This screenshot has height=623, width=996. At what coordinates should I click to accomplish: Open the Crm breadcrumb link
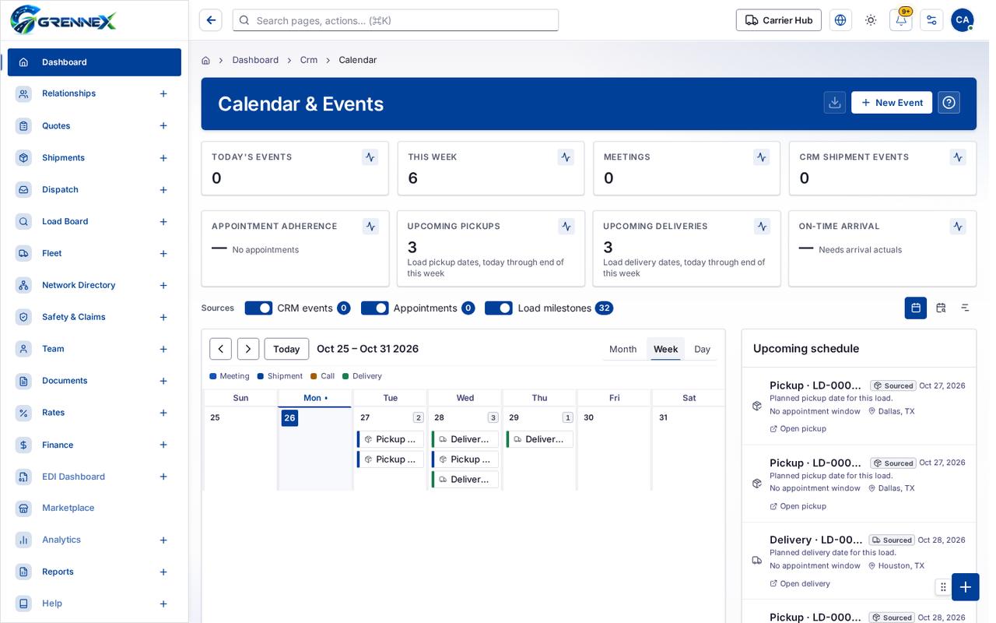[309, 60]
